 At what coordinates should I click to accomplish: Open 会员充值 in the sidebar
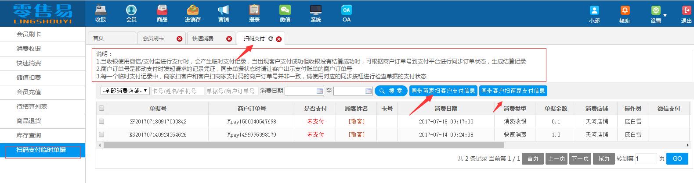43,92
